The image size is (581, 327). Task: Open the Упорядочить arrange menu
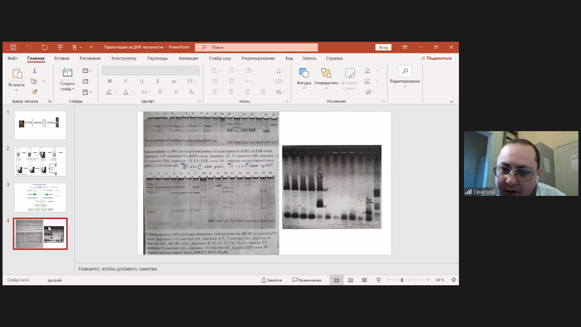[x=326, y=78]
